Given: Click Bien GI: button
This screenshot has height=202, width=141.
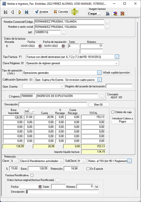Looking at the screenshot, I should click(99, 105).
